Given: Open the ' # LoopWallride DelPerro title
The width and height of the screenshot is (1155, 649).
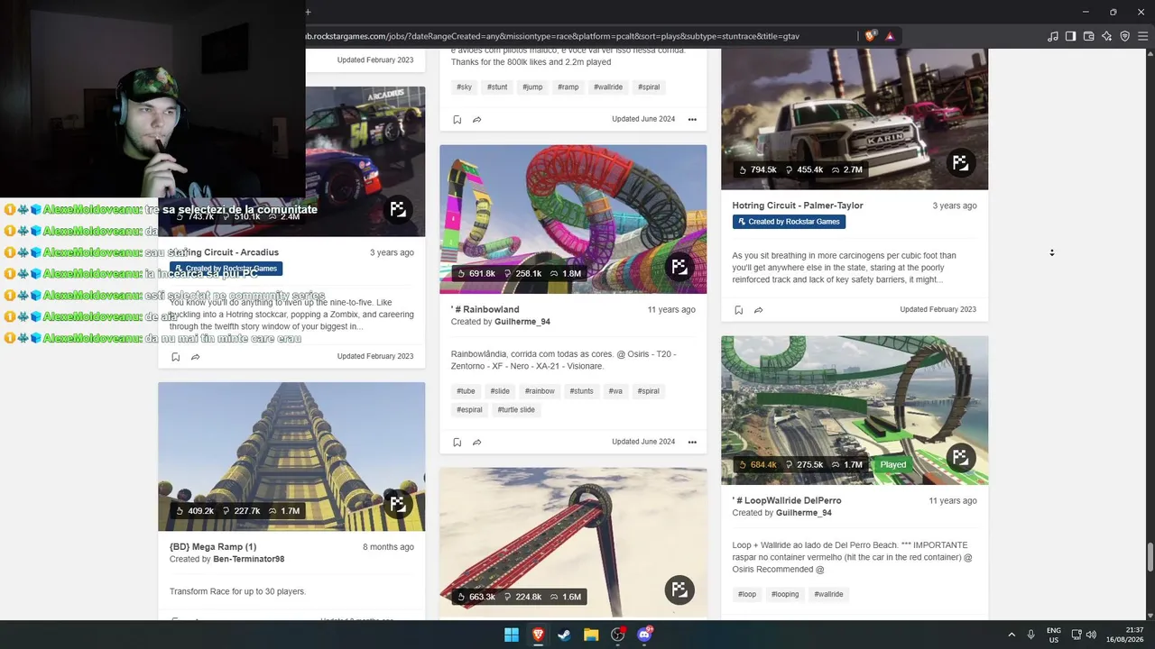Looking at the screenshot, I should click(x=787, y=500).
